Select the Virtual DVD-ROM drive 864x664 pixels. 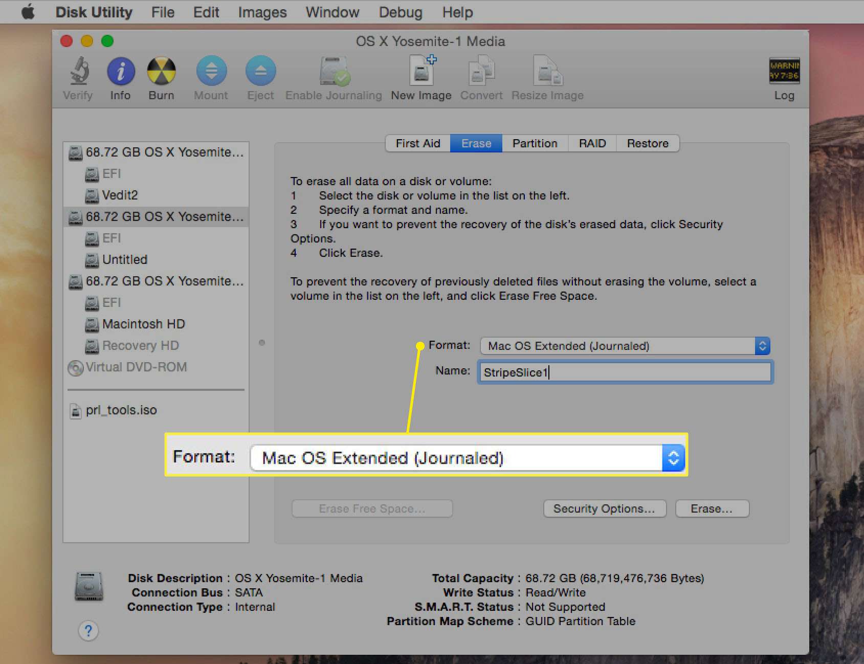point(127,367)
